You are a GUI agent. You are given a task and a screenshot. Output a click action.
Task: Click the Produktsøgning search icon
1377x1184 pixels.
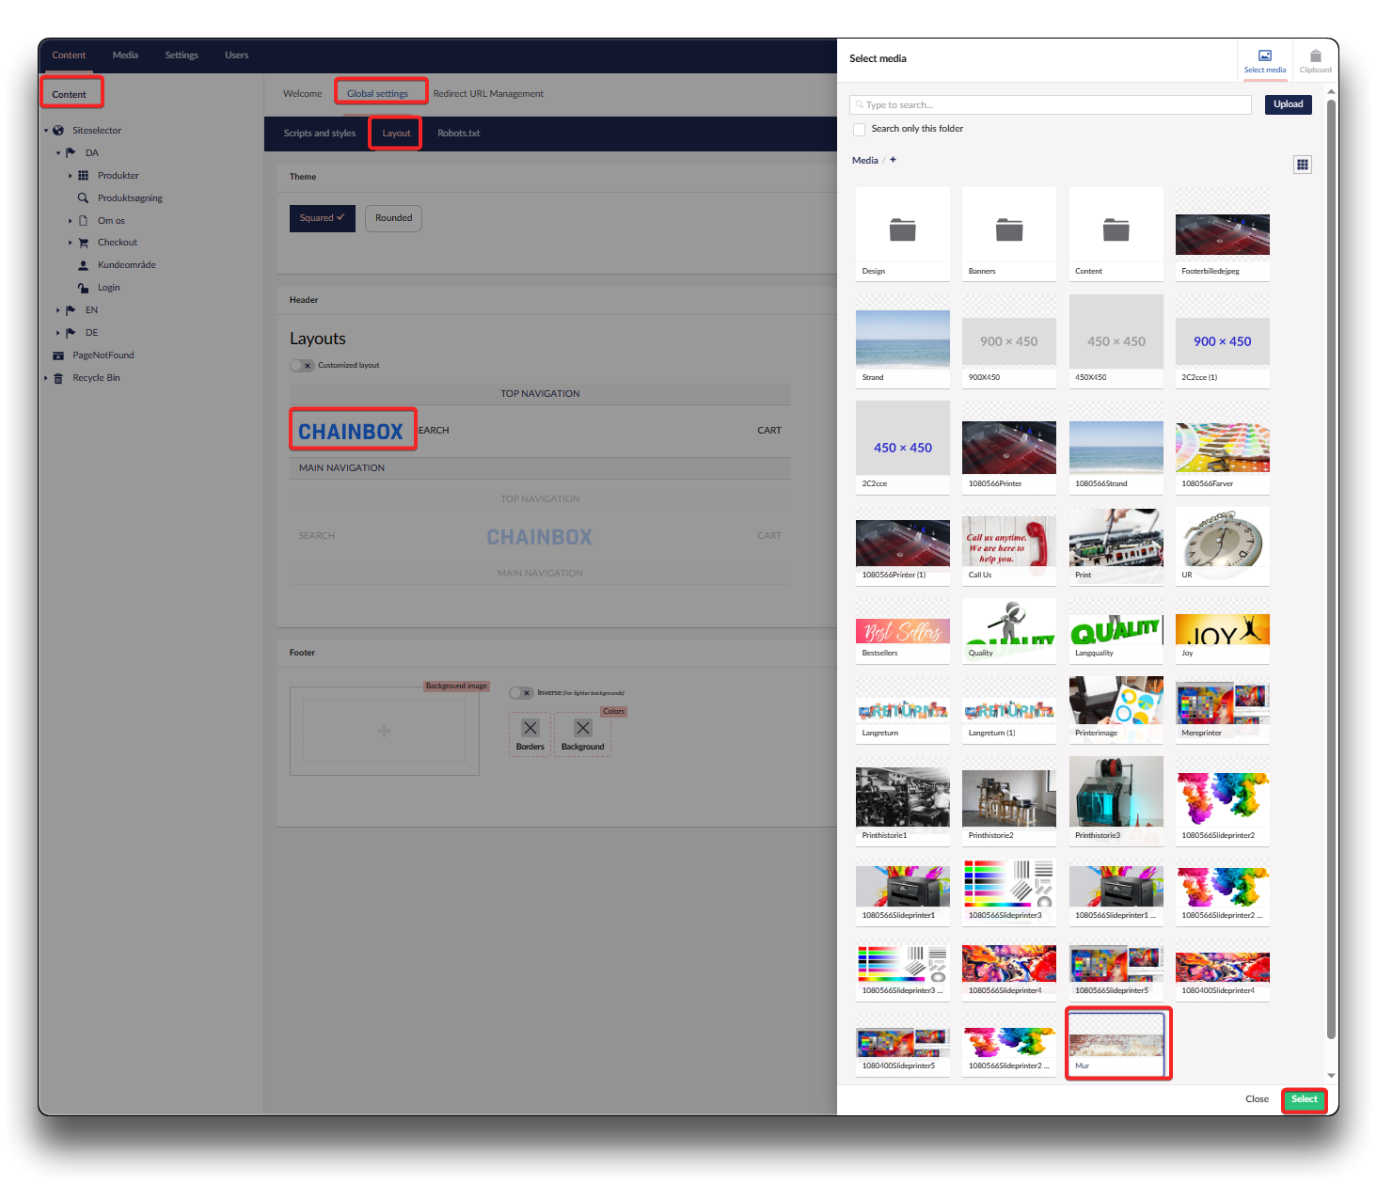point(83,198)
